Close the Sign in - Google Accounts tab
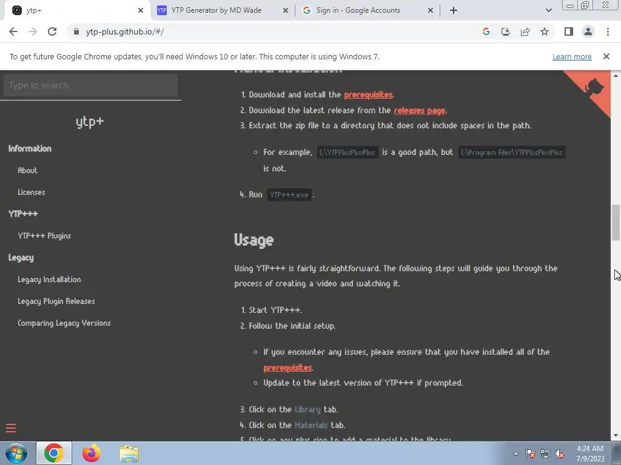The image size is (621, 465). pos(431,11)
